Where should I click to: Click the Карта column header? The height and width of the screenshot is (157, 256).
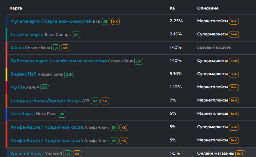[16, 8]
